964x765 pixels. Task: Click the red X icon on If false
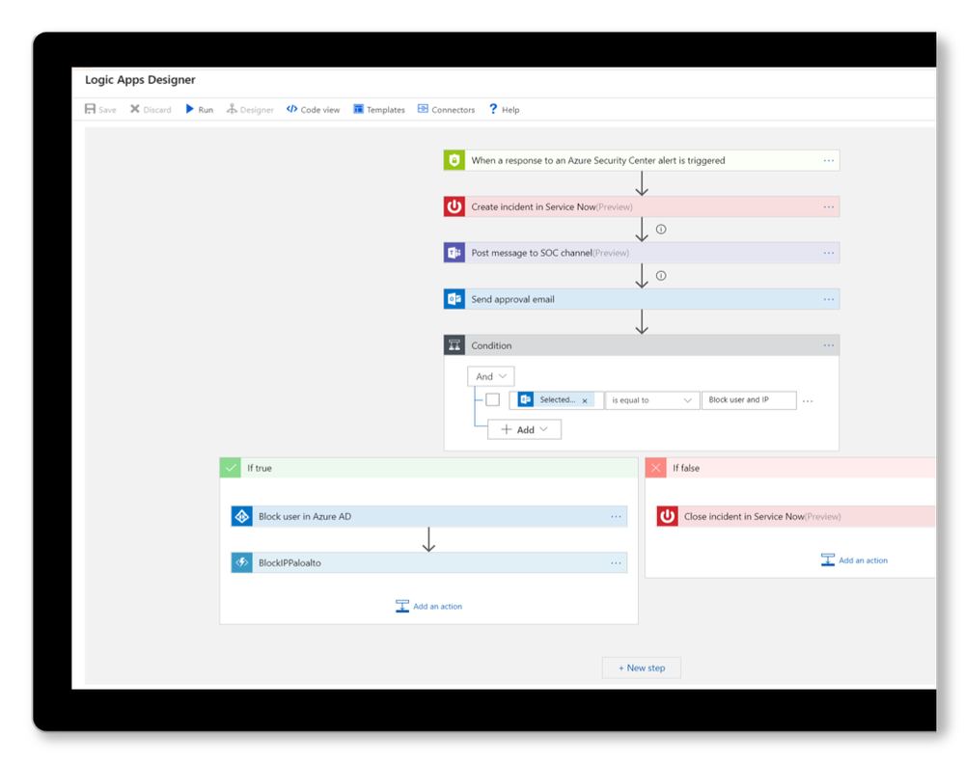point(656,468)
